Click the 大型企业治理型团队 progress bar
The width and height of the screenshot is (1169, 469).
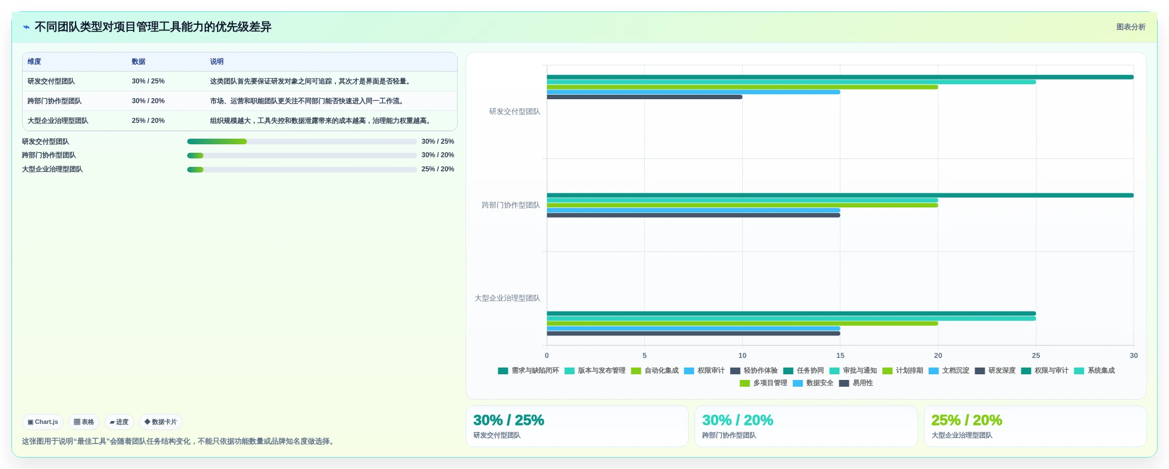302,170
